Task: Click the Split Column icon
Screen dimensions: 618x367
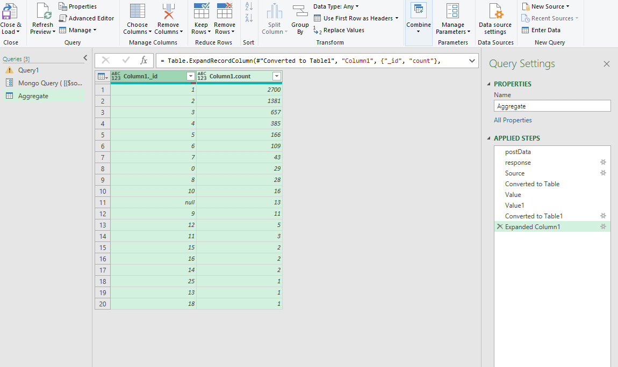Action: pos(274,11)
